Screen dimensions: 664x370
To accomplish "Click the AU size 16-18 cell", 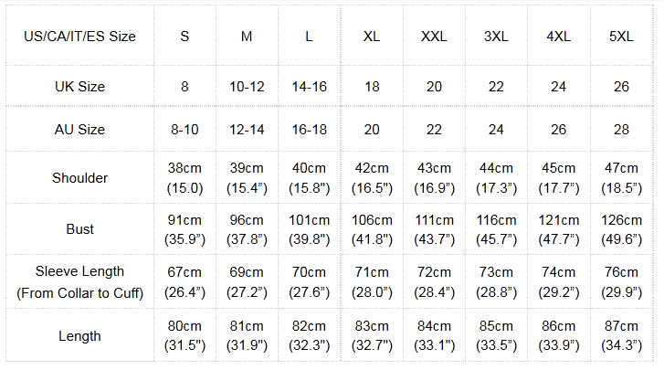I will pyautogui.click(x=309, y=130).
